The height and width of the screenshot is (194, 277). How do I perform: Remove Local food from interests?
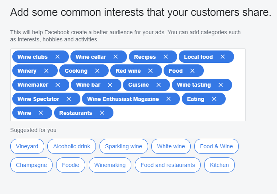pos(222,57)
